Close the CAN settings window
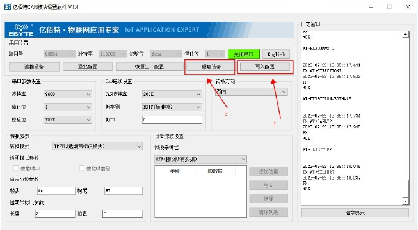Screen dimensions: 418x230 (x=408, y=7)
